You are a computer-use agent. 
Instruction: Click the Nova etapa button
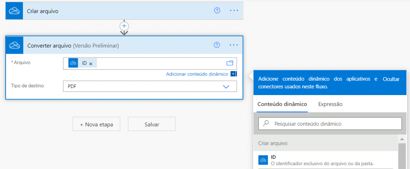click(x=96, y=124)
